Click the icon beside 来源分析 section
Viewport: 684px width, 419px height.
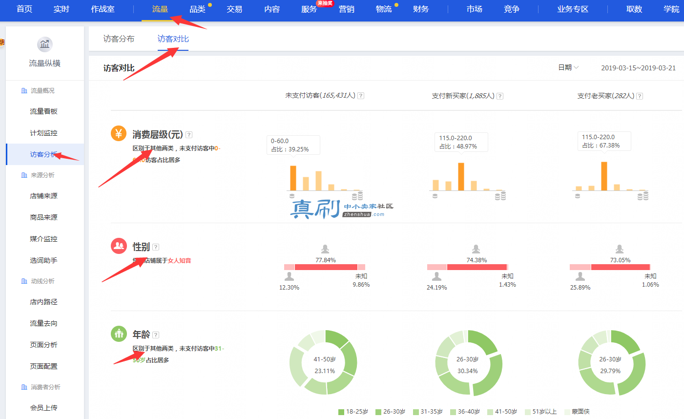tap(24, 175)
